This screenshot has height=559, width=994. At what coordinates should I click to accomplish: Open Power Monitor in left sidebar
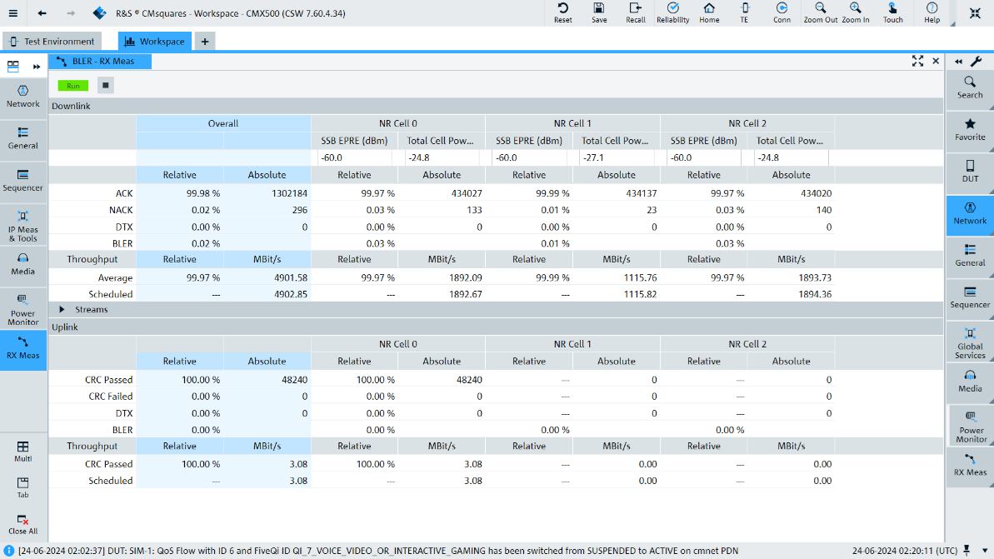click(x=22, y=308)
